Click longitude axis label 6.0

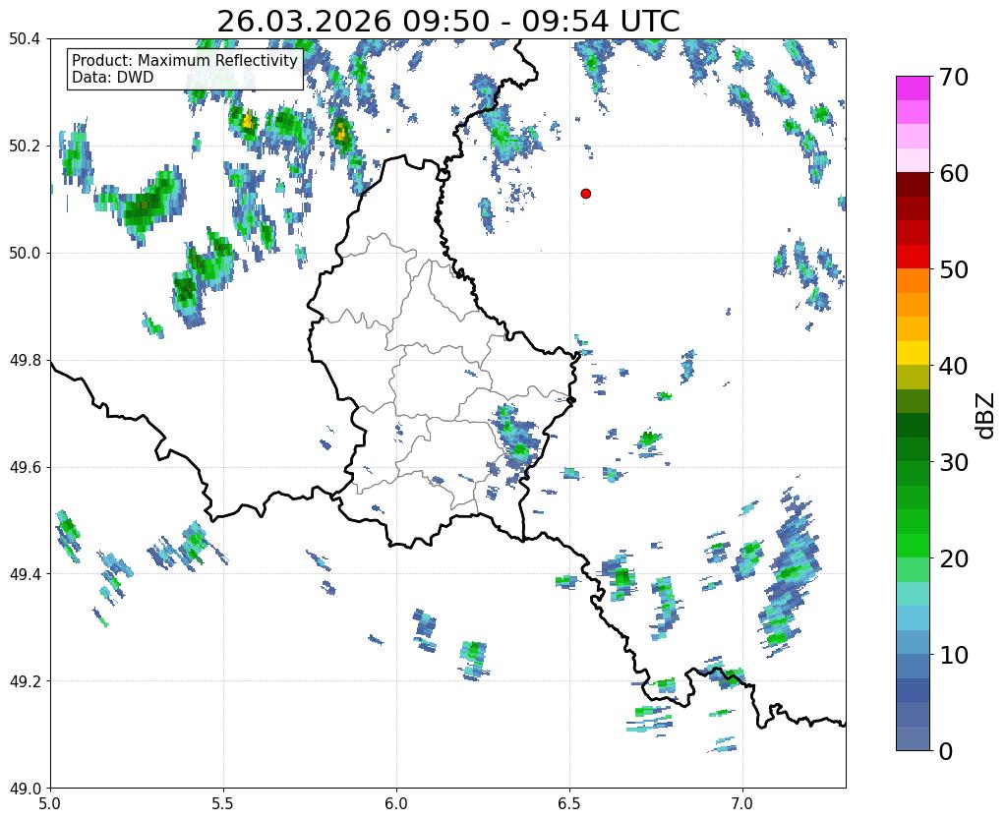[396, 804]
